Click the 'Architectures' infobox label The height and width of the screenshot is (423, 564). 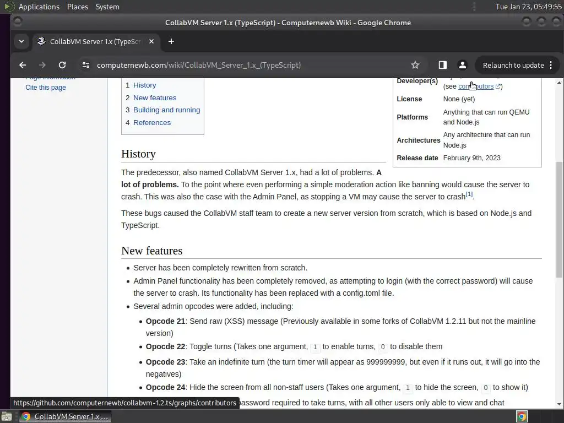point(419,140)
